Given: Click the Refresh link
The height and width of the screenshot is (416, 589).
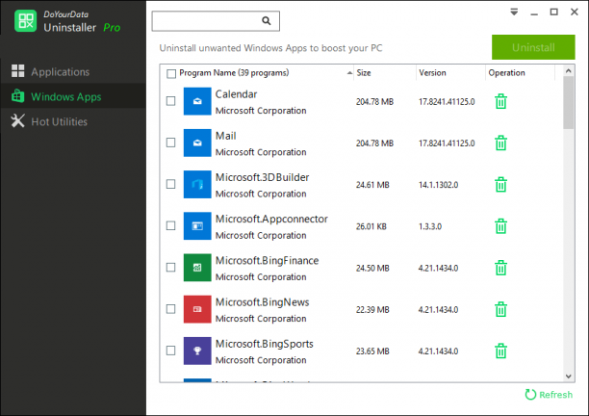Looking at the screenshot, I should 549,395.
